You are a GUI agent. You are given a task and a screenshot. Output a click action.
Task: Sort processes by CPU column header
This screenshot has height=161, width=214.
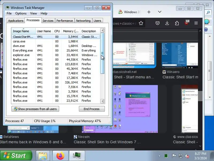click(x=57, y=31)
